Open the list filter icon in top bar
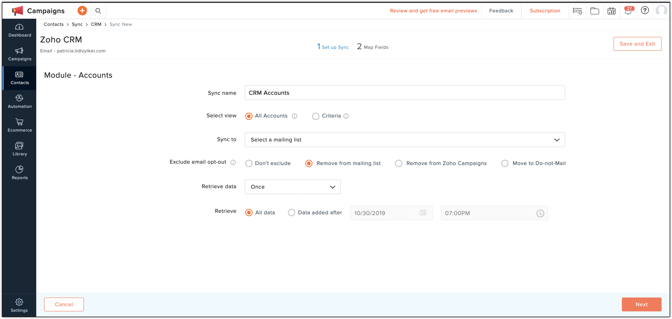The image size is (672, 319). tap(577, 11)
